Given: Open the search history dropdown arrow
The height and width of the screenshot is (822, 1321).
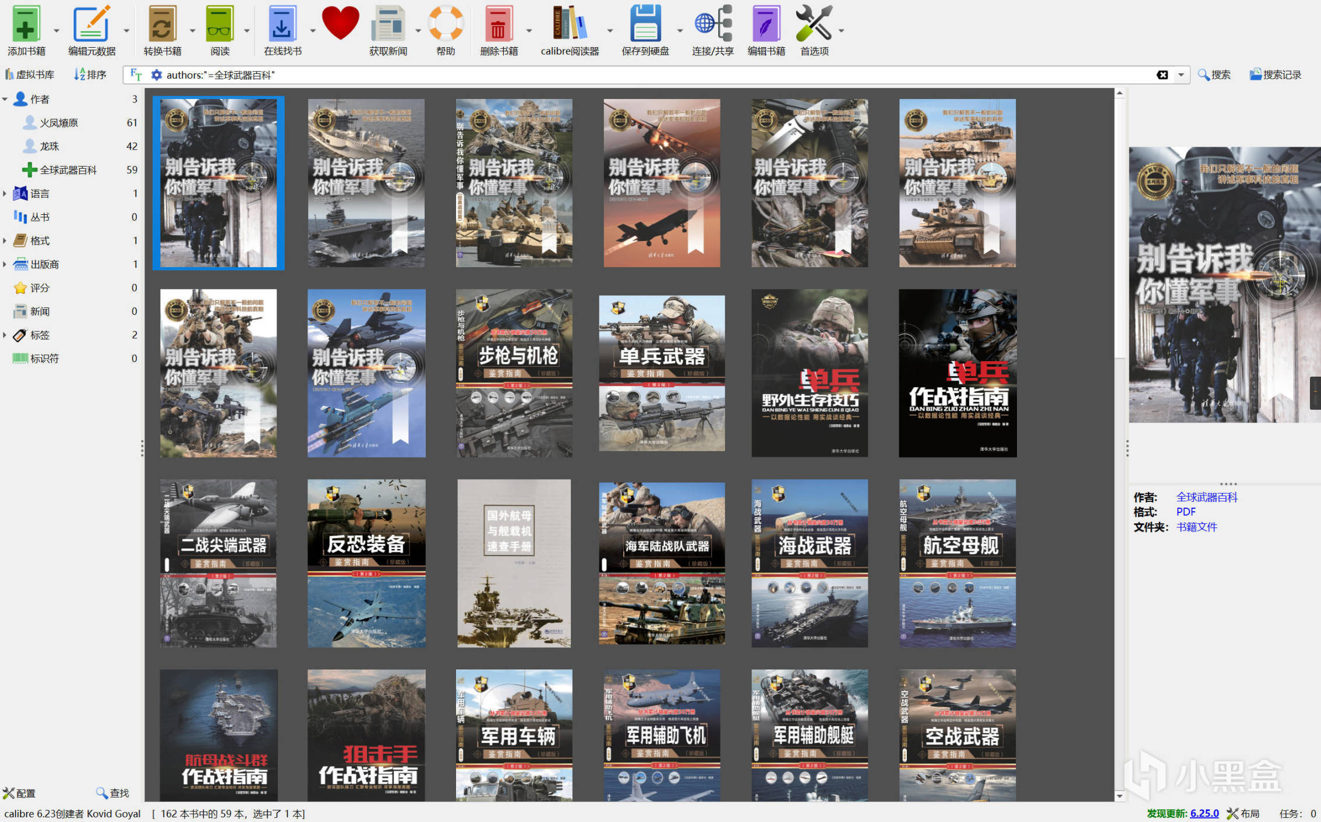Looking at the screenshot, I should click(x=1181, y=75).
